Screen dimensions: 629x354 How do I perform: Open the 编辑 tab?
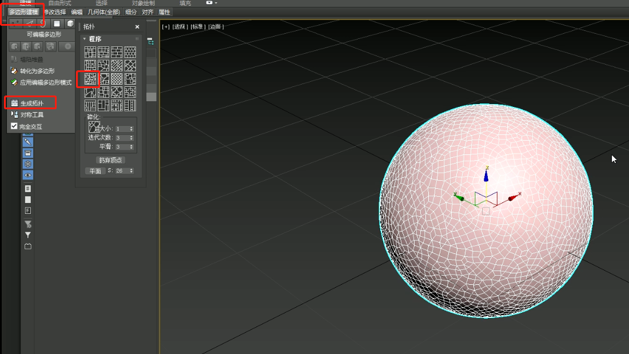point(77,12)
